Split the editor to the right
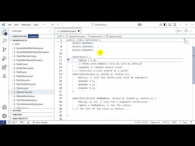195x146 pixels. (186, 31)
